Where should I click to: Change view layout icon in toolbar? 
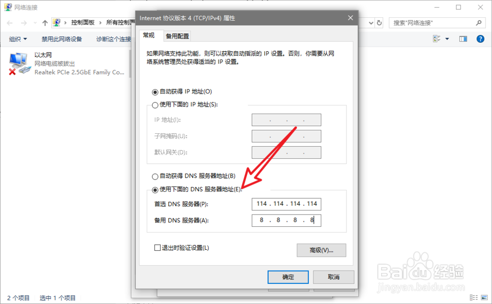click(436, 39)
